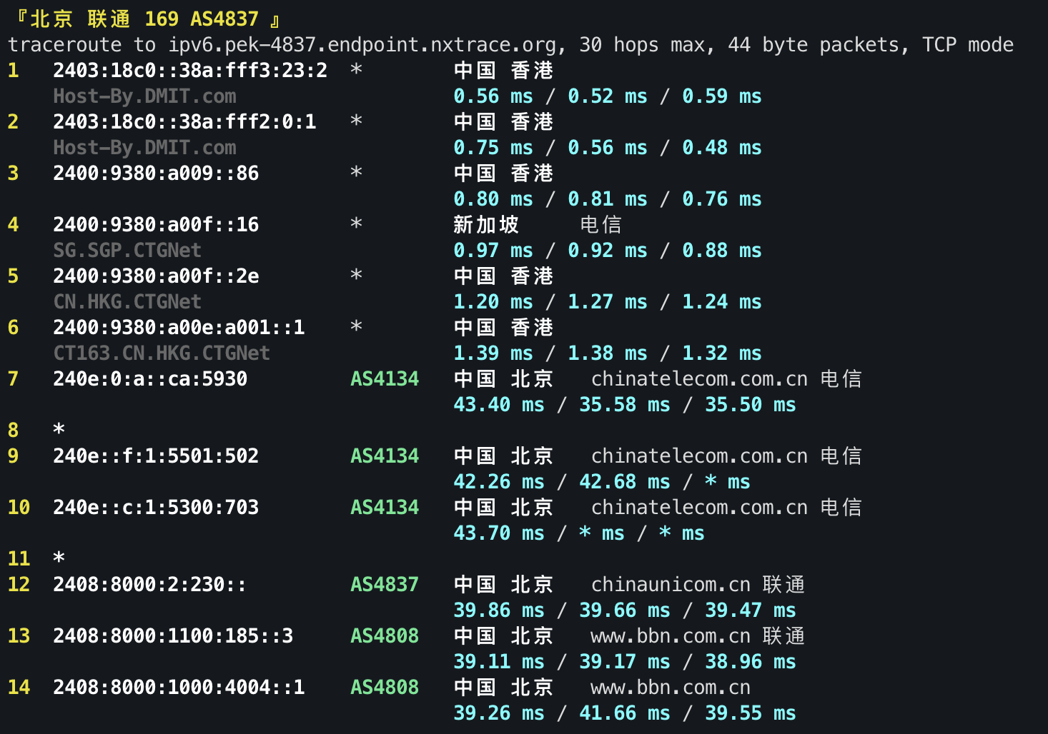Click the 'TCP mode' text in traceroute header
The height and width of the screenshot is (734, 1048).
coord(968,45)
